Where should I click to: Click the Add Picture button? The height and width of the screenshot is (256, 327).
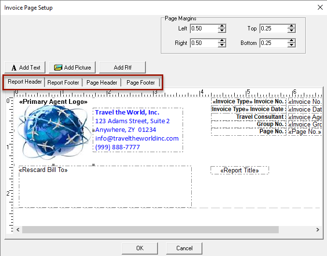(x=72, y=67)
